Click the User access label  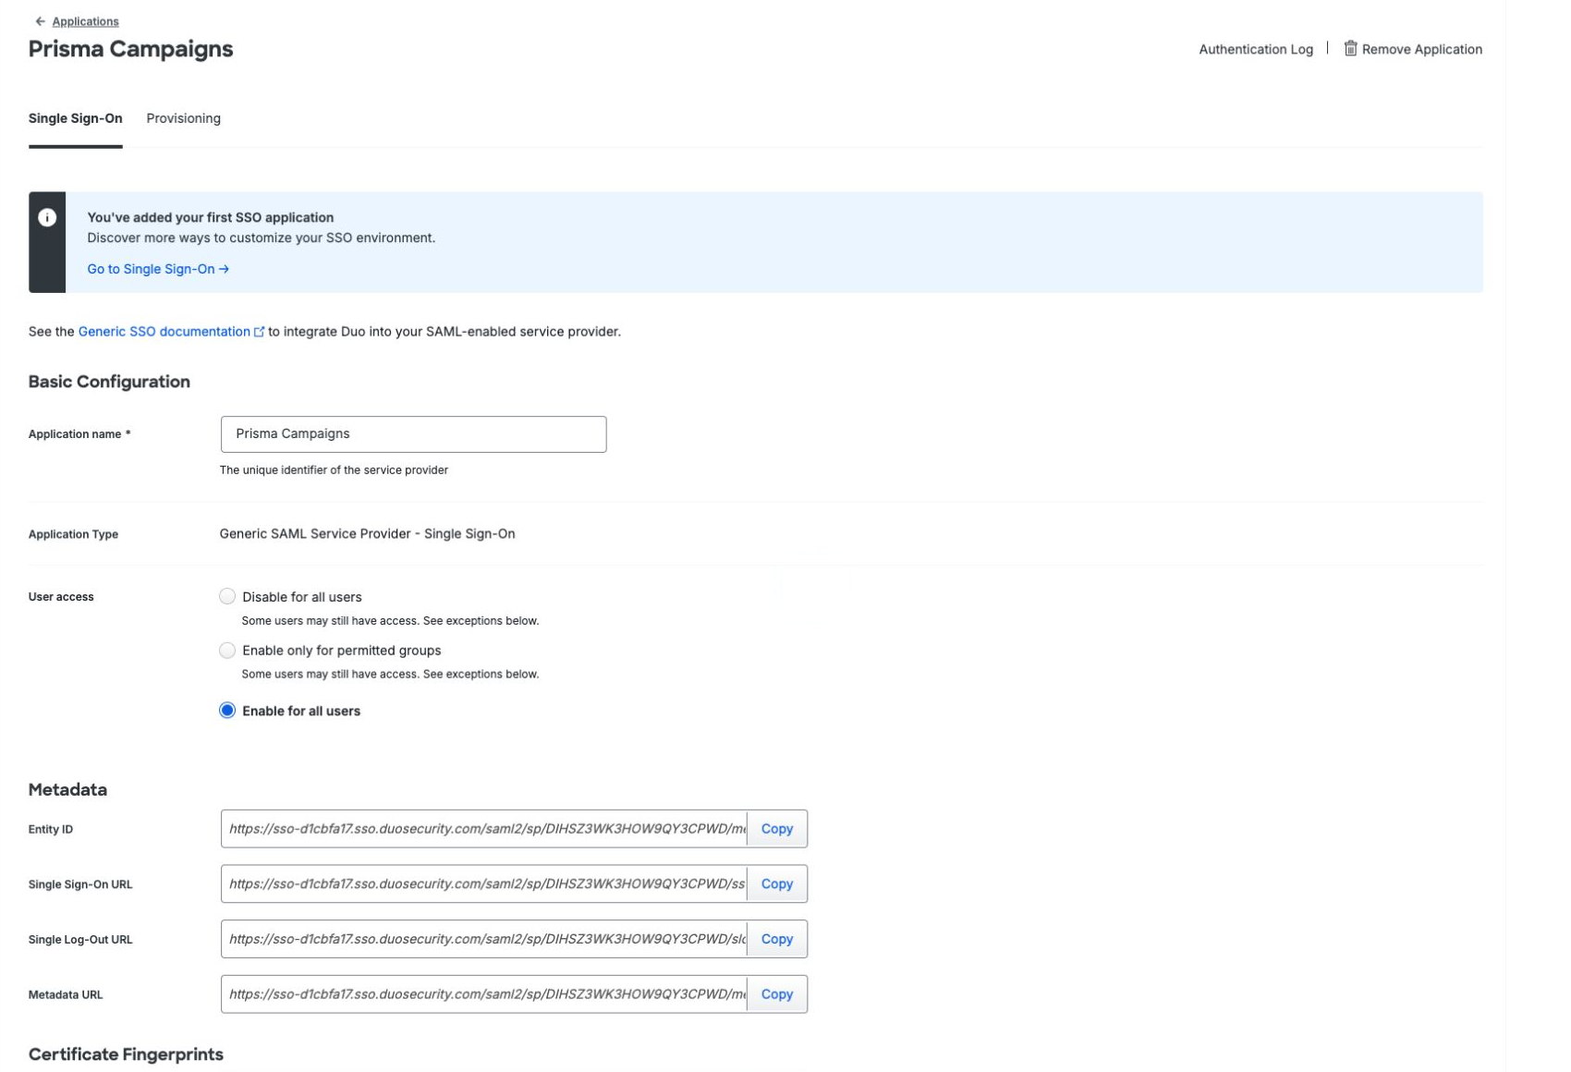(x=61, y=597)
